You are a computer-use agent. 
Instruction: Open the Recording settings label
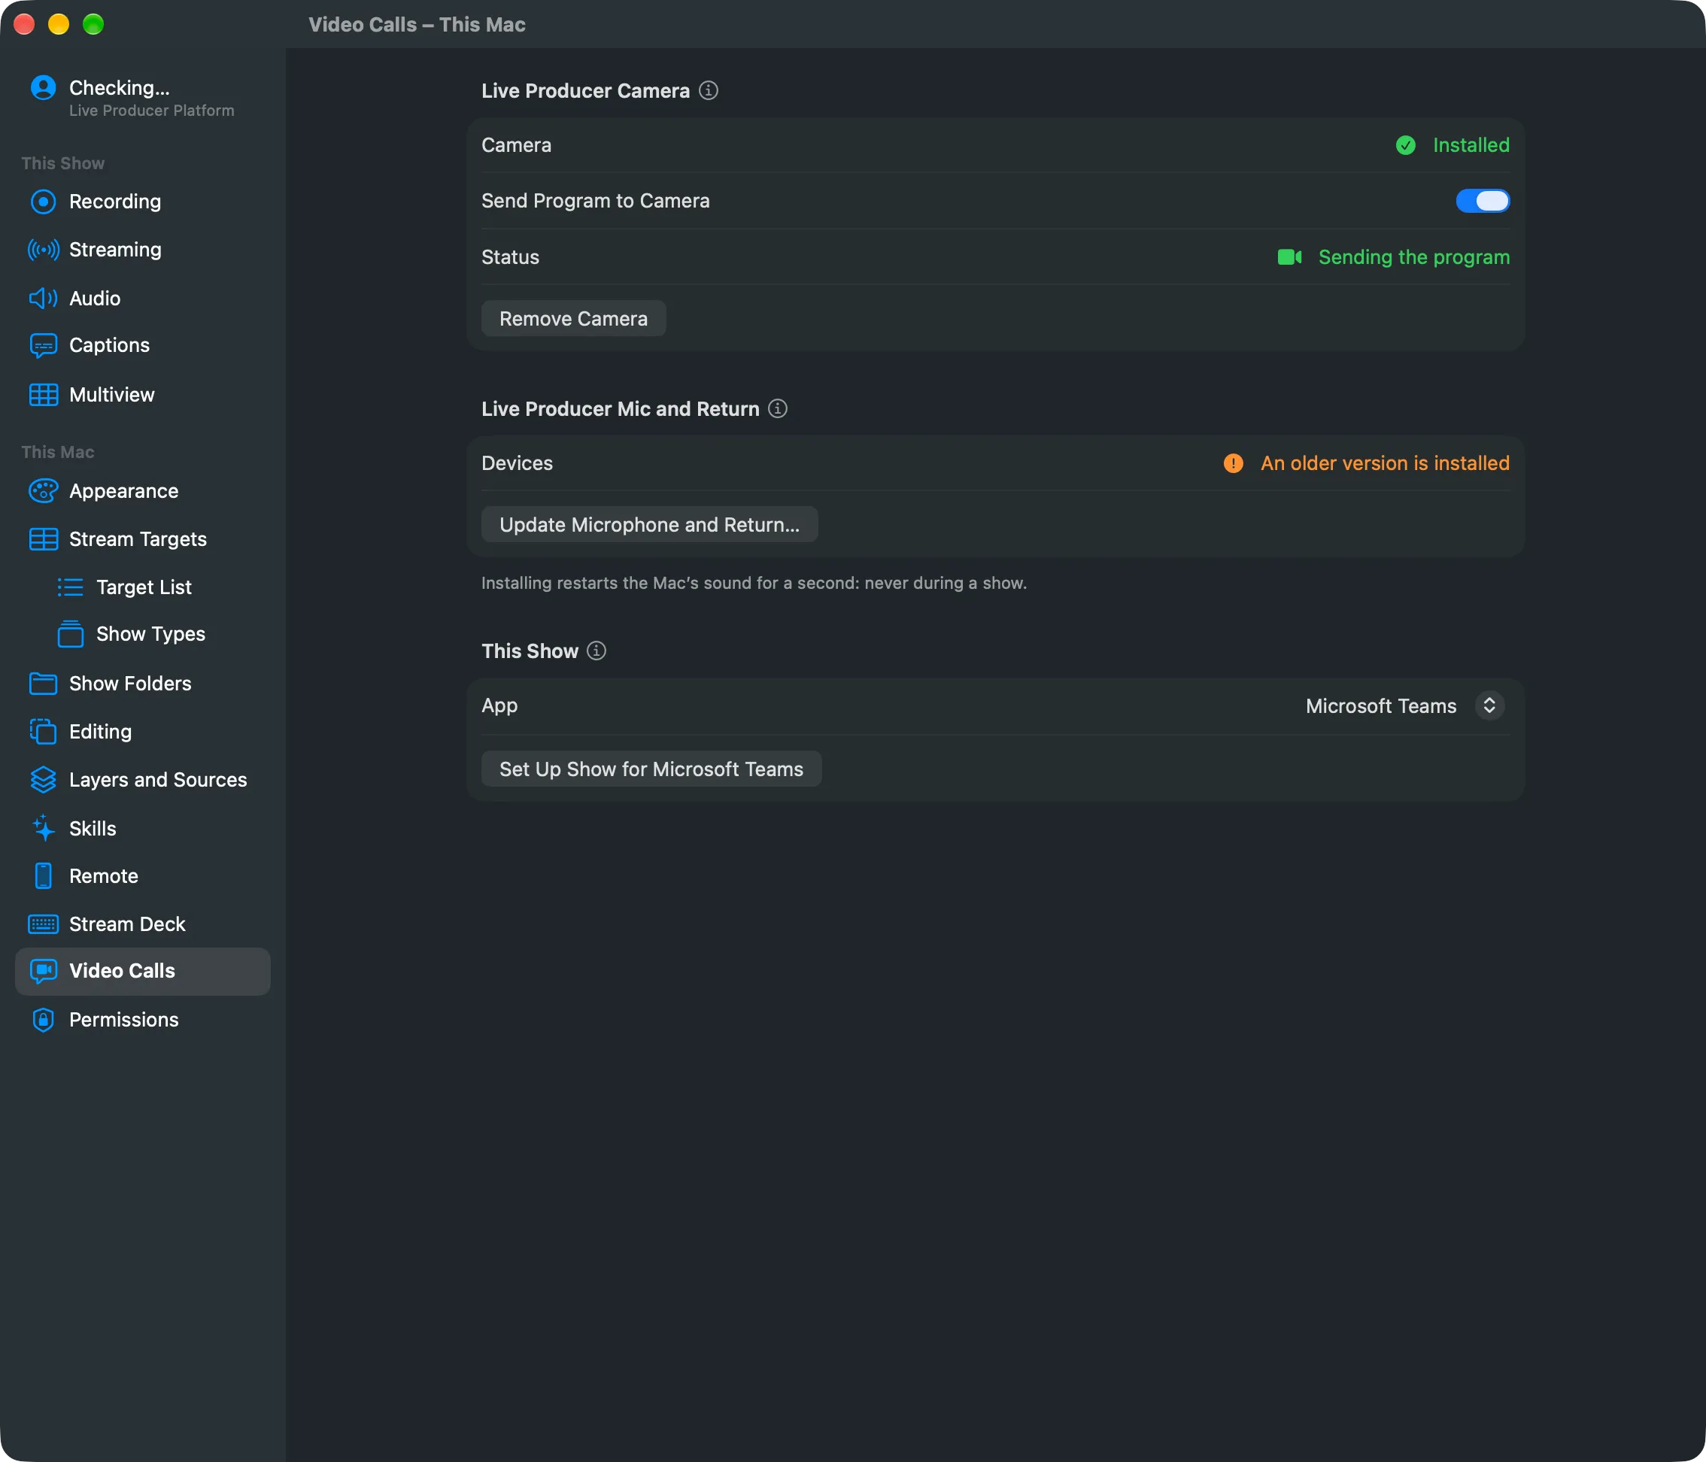115,202
